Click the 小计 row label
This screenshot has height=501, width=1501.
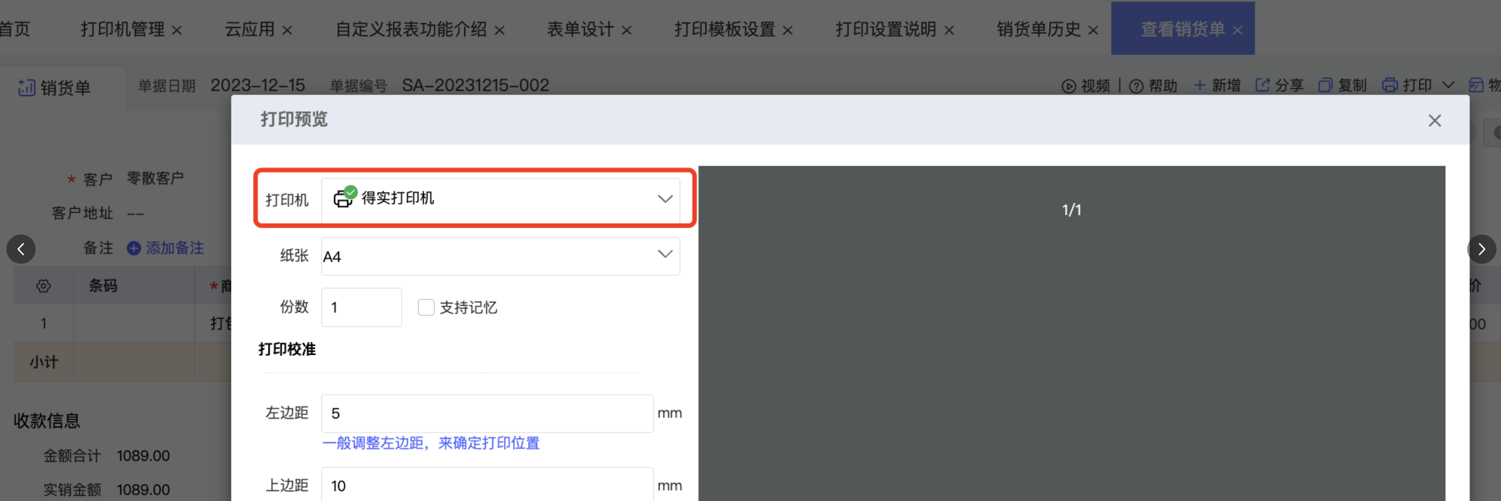pos(44,362)
